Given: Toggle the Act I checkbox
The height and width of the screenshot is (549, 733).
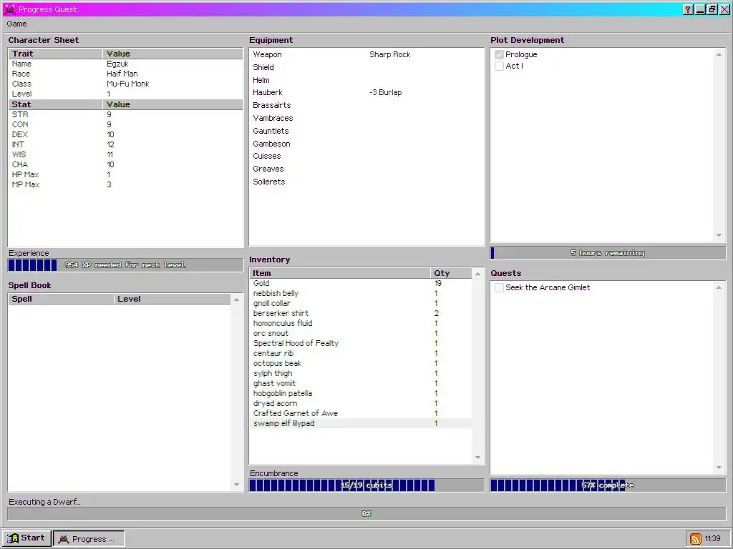Looking at the screenshot, I should point(499,66).
